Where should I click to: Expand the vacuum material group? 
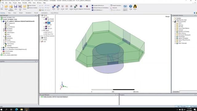tap(44, 29)
